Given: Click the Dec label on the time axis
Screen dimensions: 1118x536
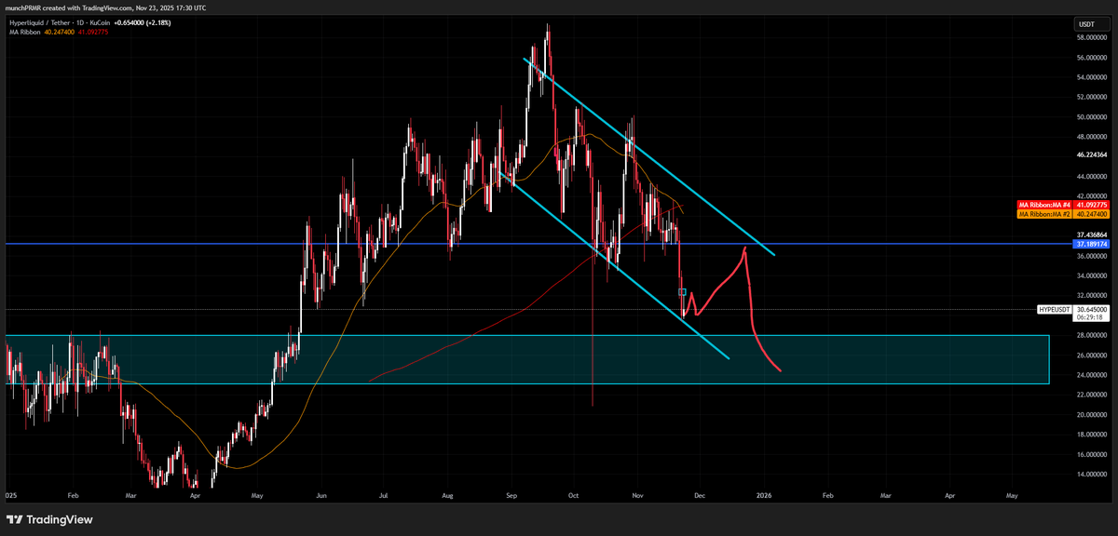Looking at the screenshot, I should [x=699, y=497].
